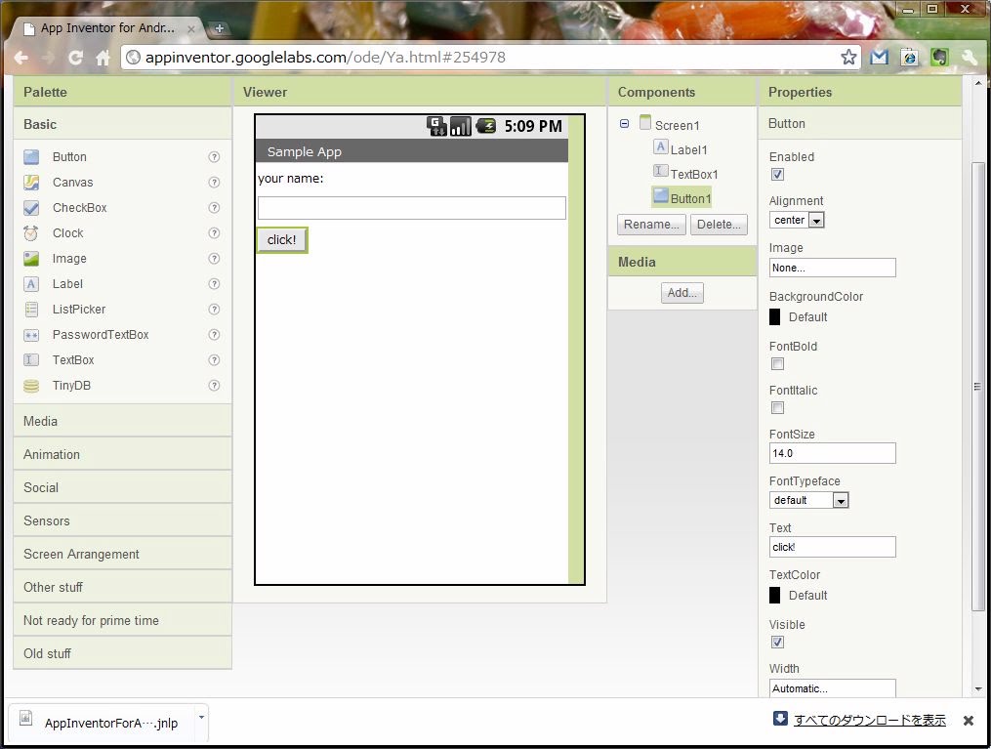Click the BackgroundColor black swatch

tap(775, 317)
